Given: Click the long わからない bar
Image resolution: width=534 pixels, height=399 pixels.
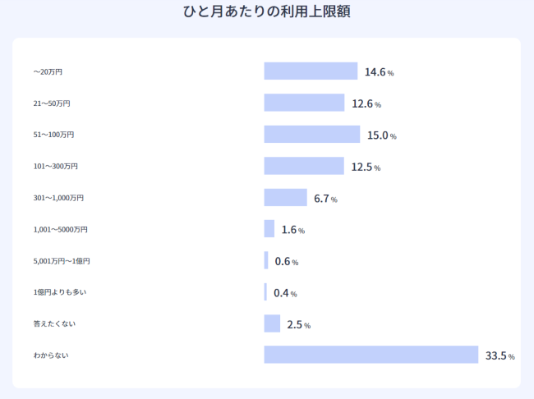Looking at the screenshot, I should pyautogui.click(x=371, y=355).
